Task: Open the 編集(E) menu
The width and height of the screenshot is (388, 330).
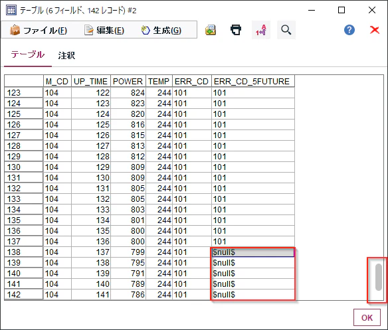Action: tap(104, 30)
